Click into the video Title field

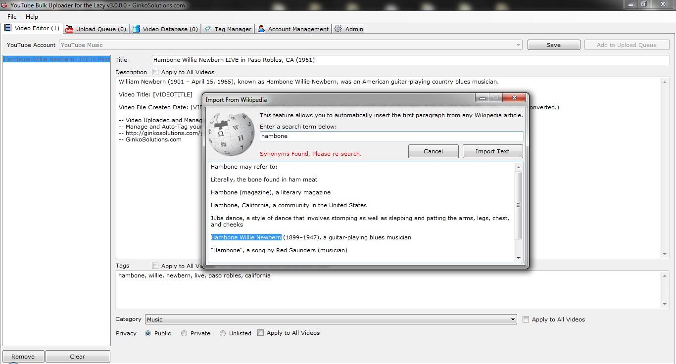tap(410, 60)
